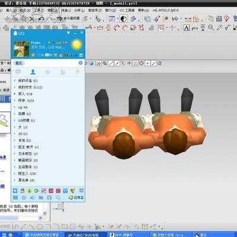
Task: Click the left panel scrollbar down arrow
Action: pyautogui.click(x=45, y=213)
